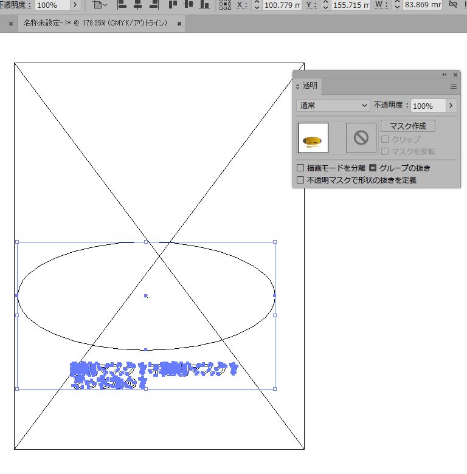Select the 透明 panel tab

pos(310,86)
